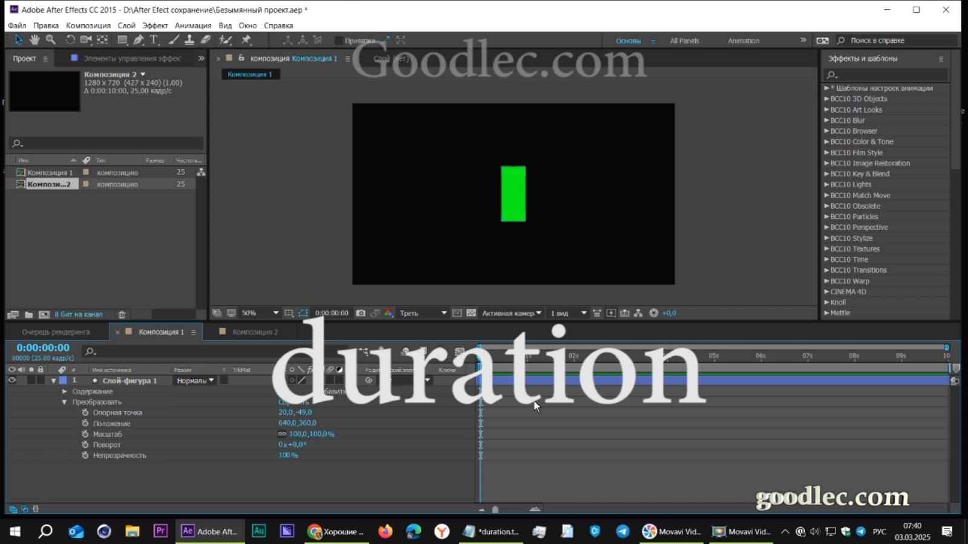Expand BCC10 Blur effects category
The height and width of the screenshot is (544, 968).
point(826,120)
